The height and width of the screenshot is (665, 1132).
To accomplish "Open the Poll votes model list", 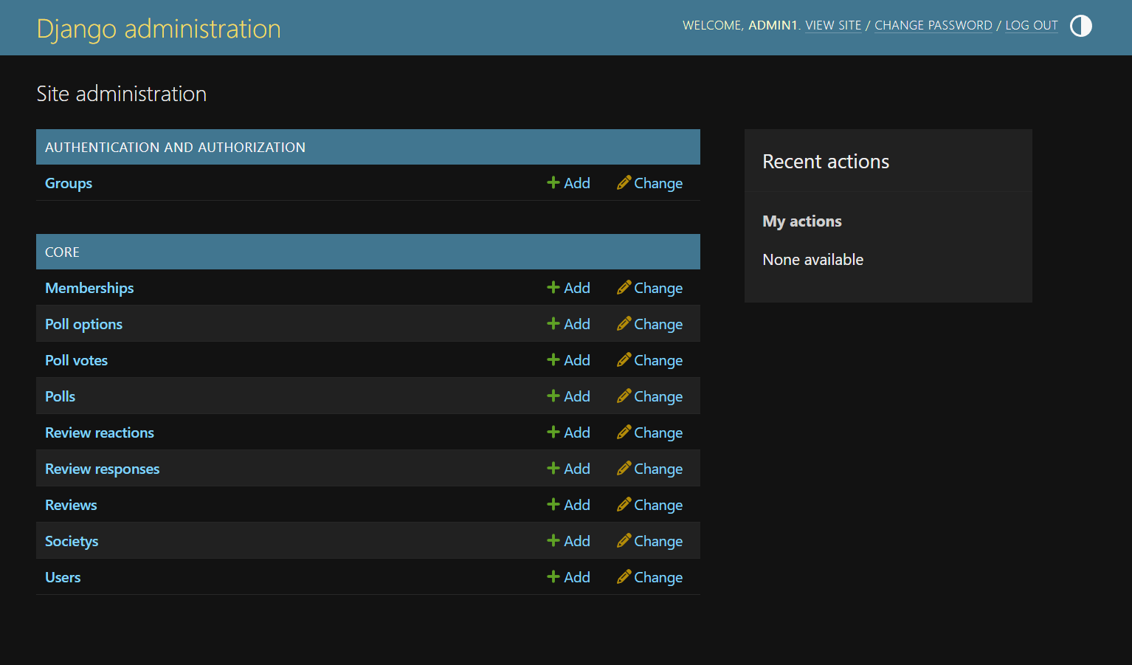I will (76, 360).
